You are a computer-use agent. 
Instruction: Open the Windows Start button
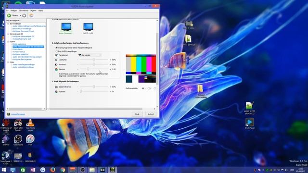tap(4, 170)
